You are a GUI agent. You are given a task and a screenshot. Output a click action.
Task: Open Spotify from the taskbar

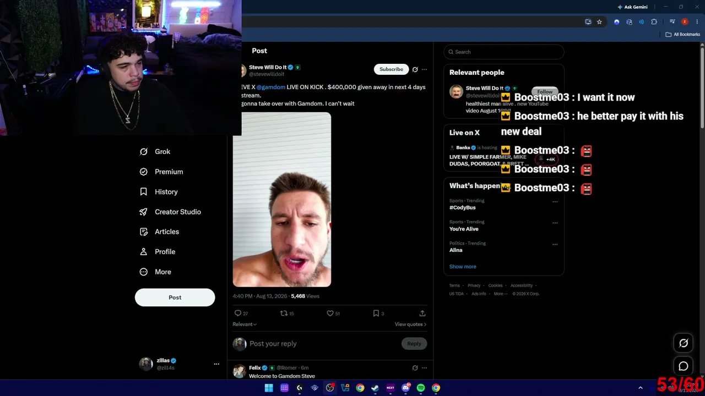click(421, 388)
